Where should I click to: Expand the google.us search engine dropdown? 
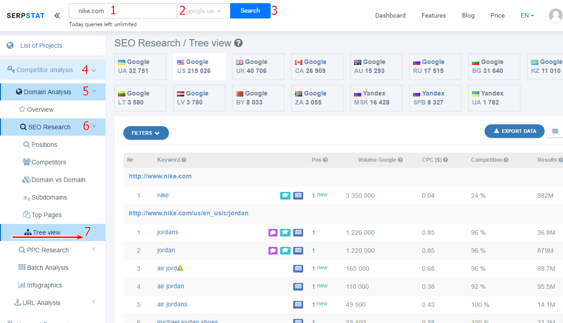tap(204, 11)
